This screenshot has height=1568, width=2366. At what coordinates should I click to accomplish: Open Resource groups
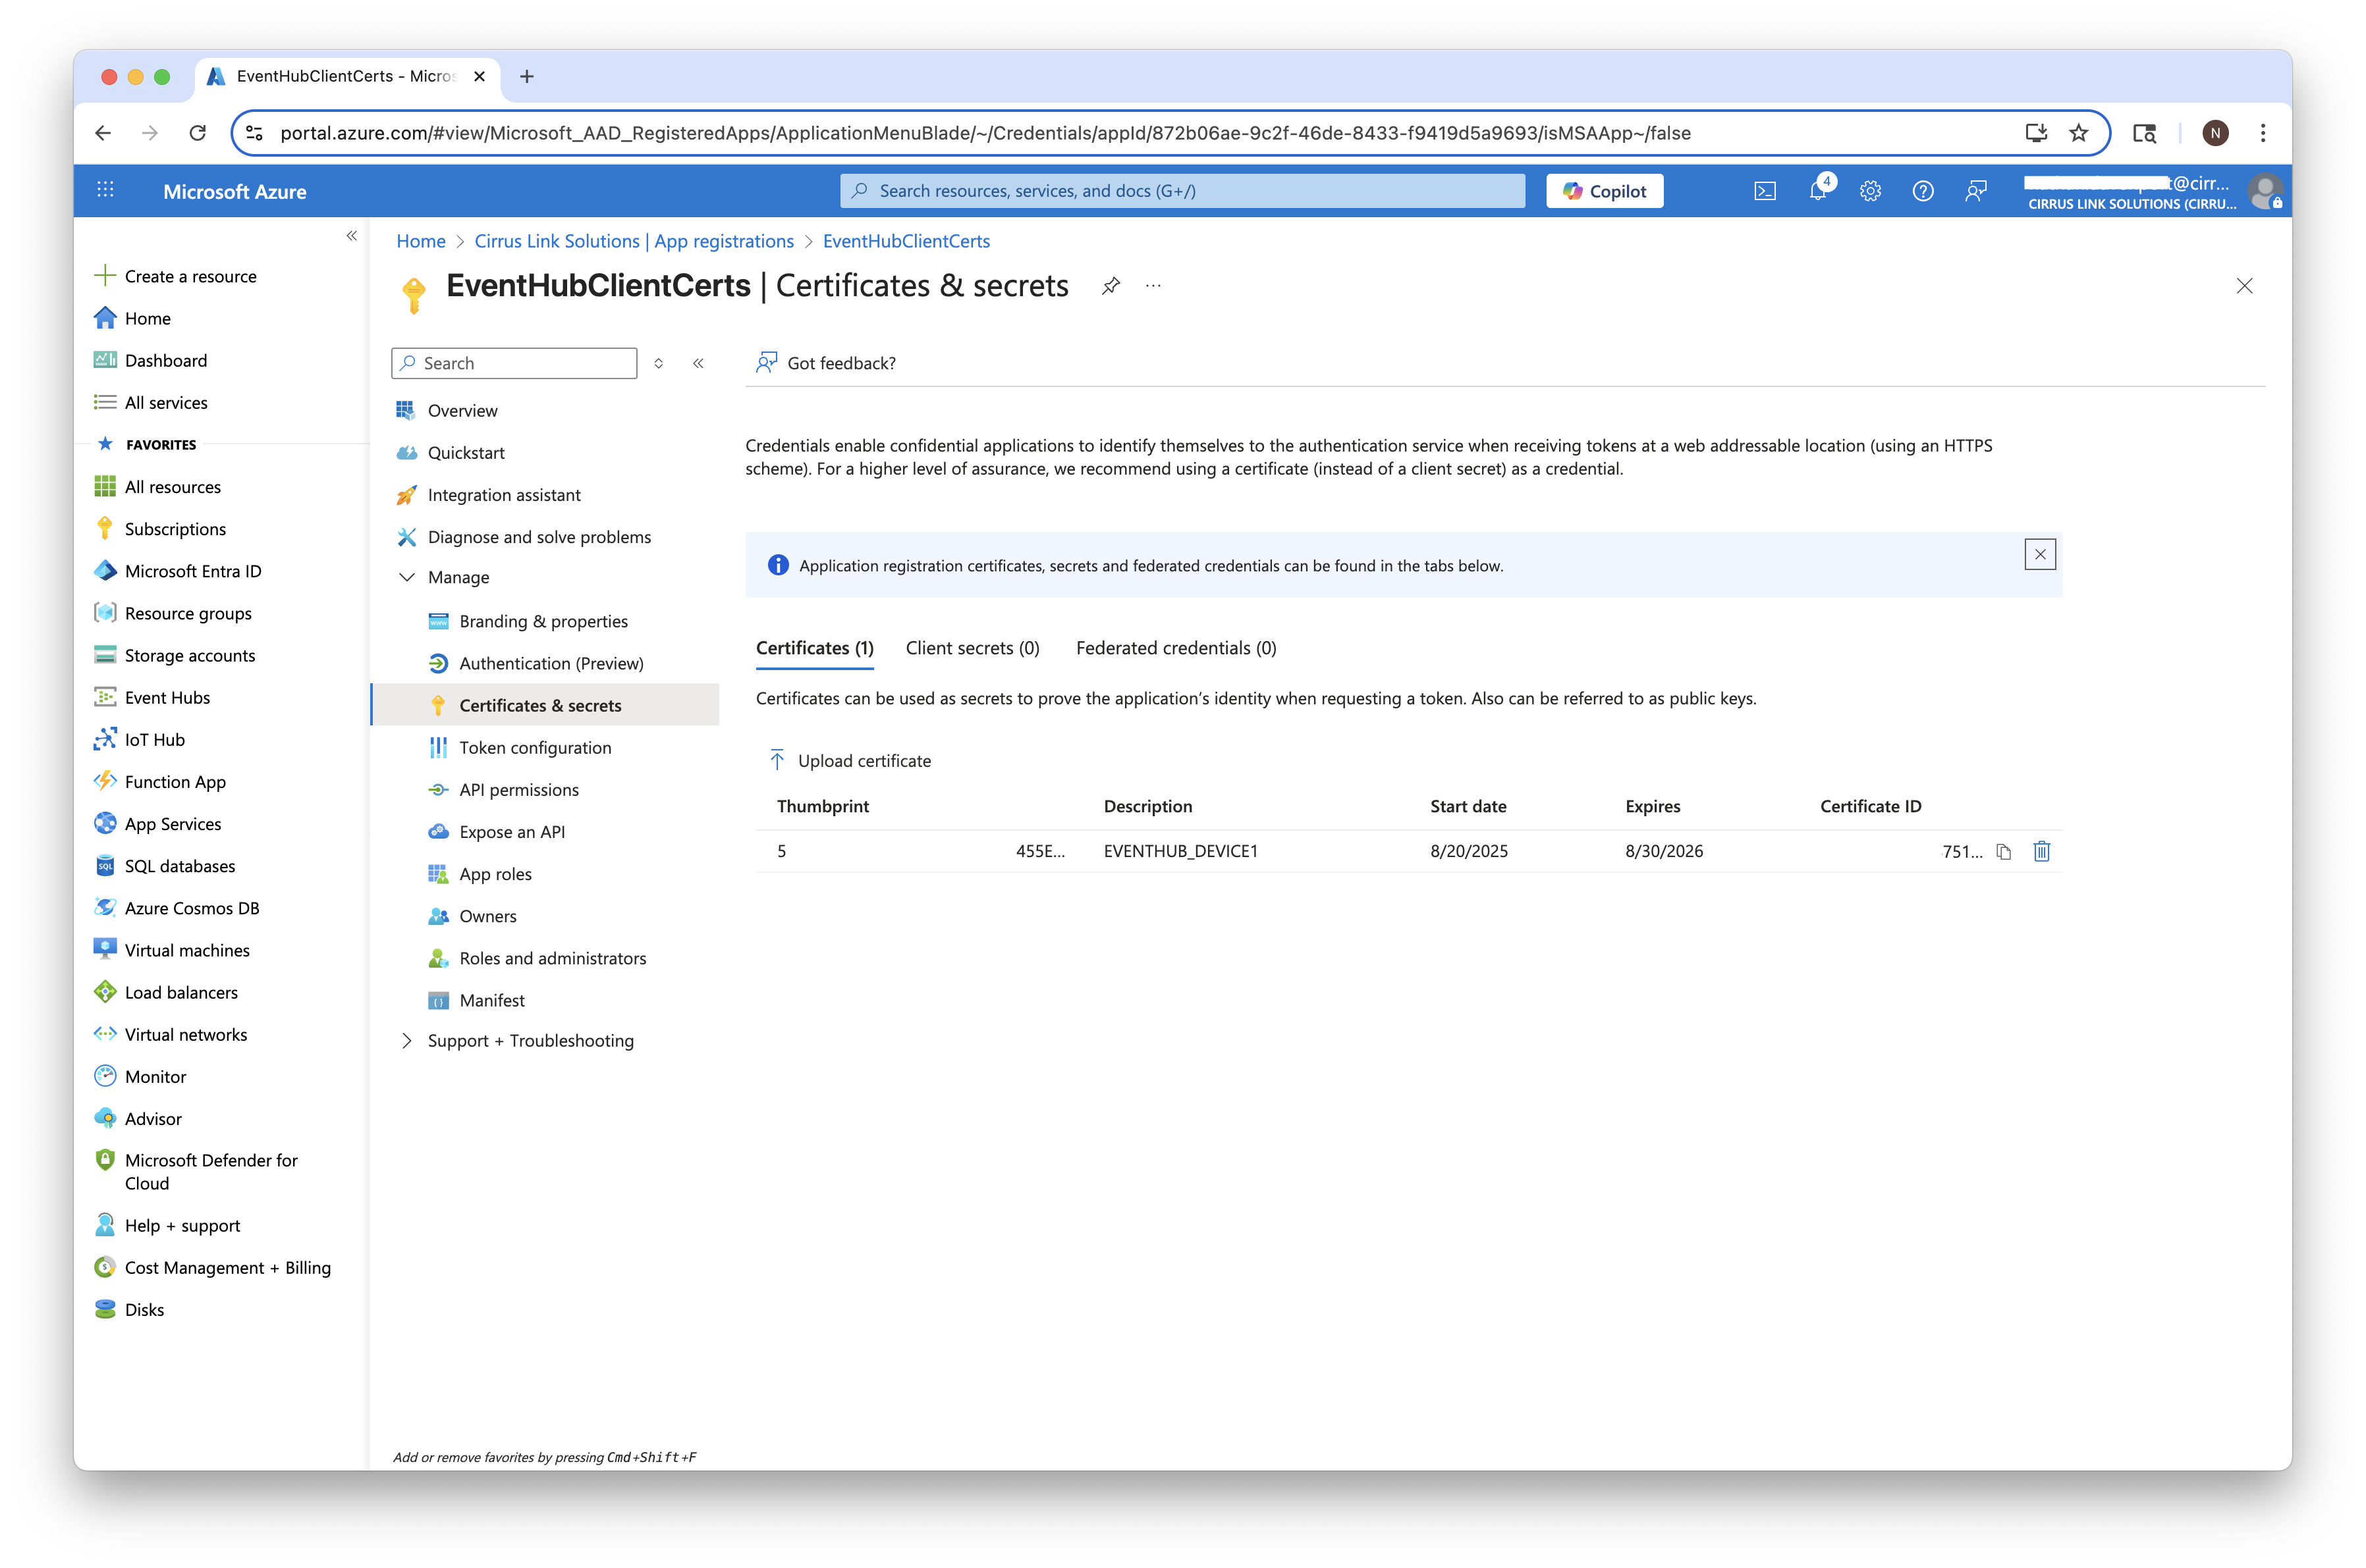pyautogui.click(x=187, y=613)
